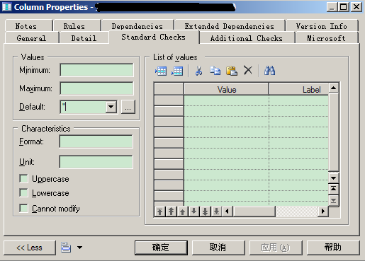Click the property sheet menu icon

coord(66,248)
